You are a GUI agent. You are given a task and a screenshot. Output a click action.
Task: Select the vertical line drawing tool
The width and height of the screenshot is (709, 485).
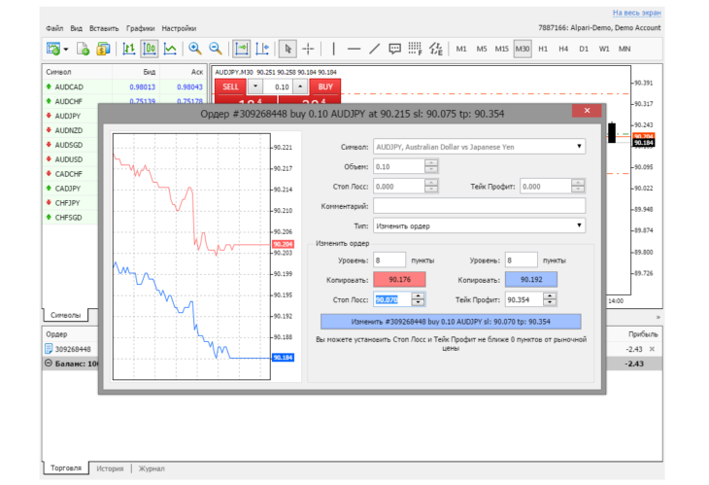(x=334, y=49)
